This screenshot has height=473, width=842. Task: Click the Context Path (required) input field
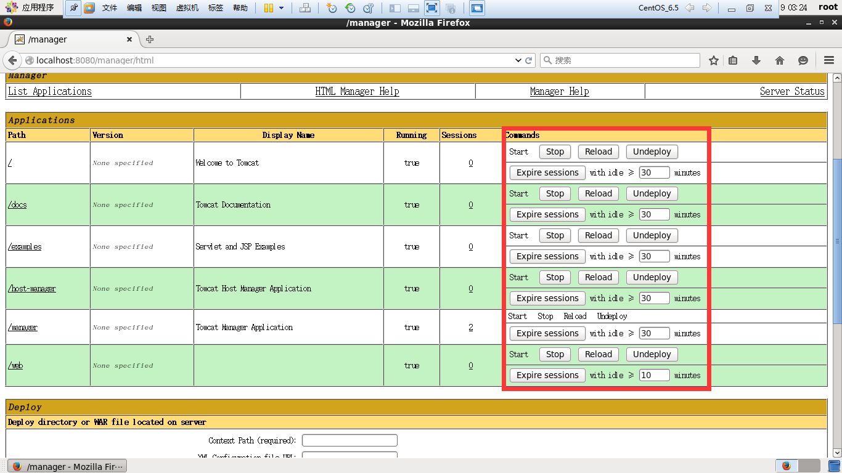tap(349, 440)
